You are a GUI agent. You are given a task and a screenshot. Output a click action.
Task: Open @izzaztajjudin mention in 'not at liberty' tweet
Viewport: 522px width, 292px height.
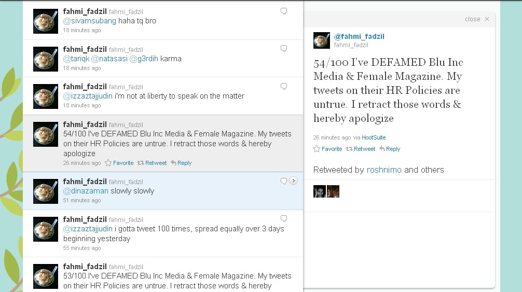[88, 96]
